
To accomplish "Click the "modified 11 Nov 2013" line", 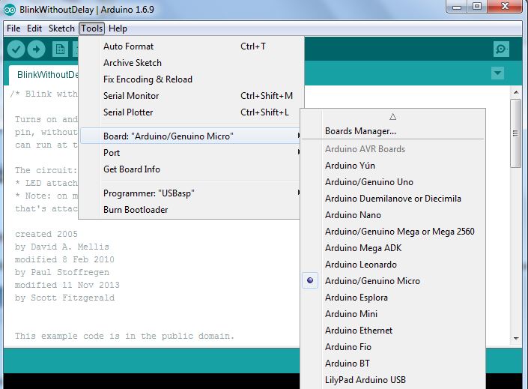I will (x=67, y=285).
